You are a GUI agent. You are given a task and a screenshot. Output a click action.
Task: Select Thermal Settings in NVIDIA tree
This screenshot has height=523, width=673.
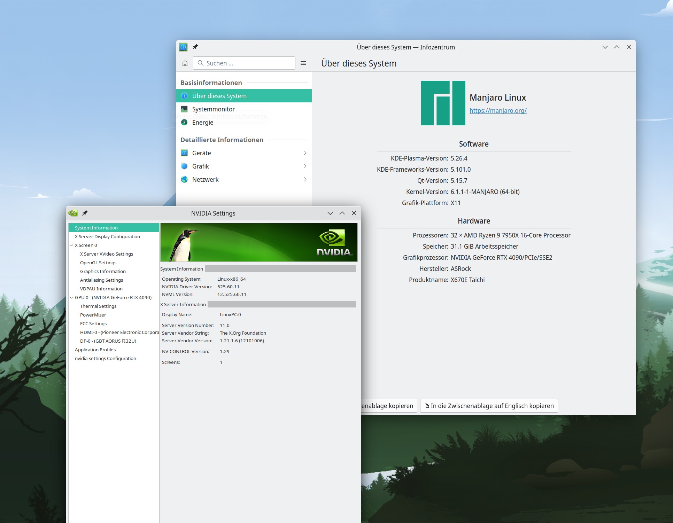[x=98, y=306]
